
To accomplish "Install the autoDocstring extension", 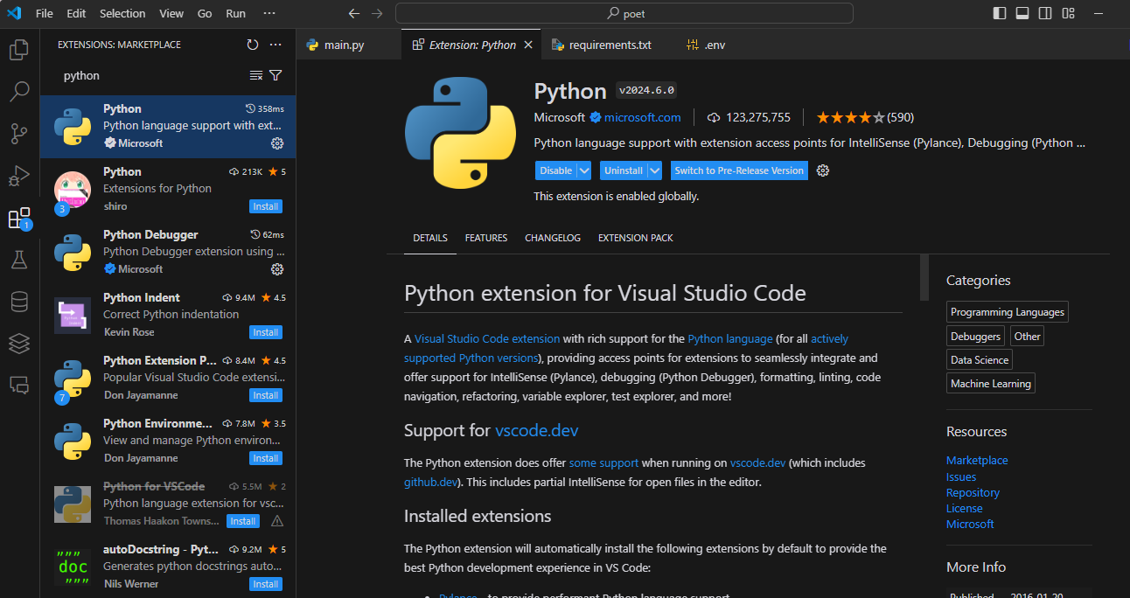I will pos(265,584).
